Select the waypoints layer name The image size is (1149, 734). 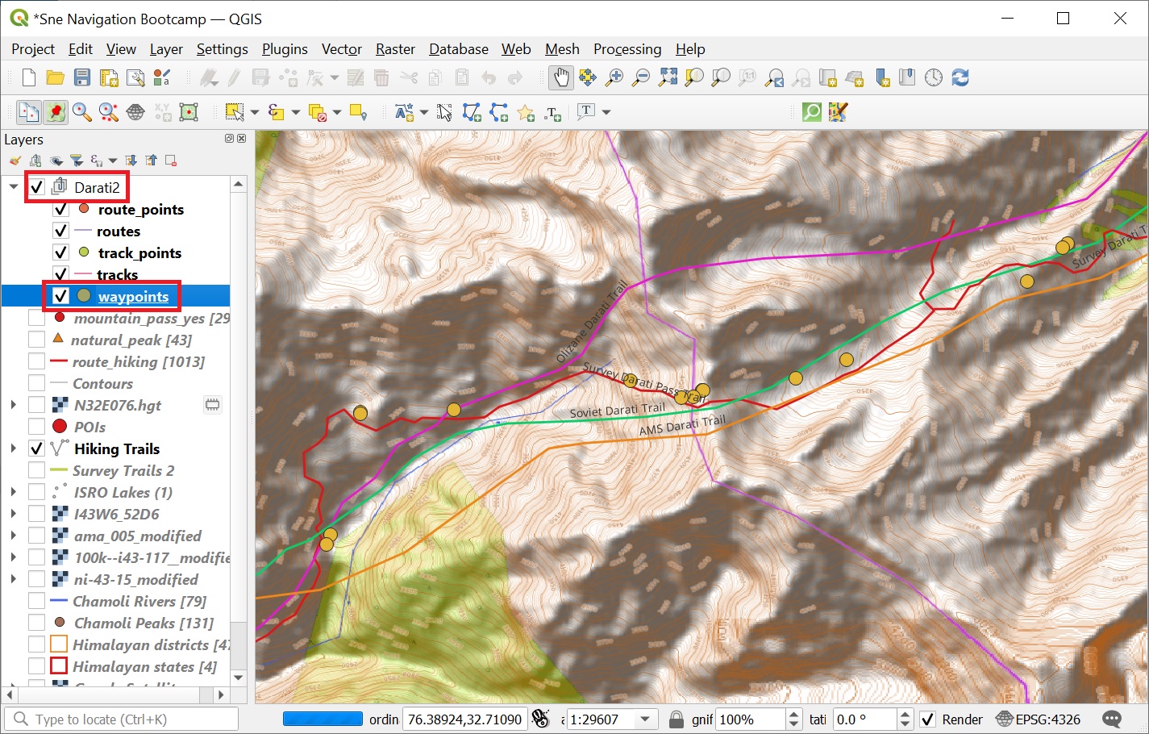(x=134, y=297)
